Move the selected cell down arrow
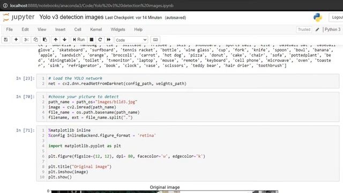 [64, 40]
